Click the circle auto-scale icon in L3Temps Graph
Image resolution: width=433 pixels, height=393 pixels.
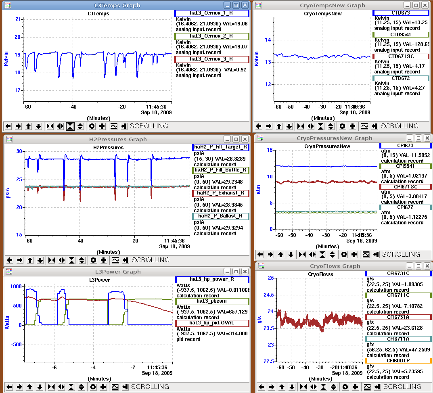[92, 126]
